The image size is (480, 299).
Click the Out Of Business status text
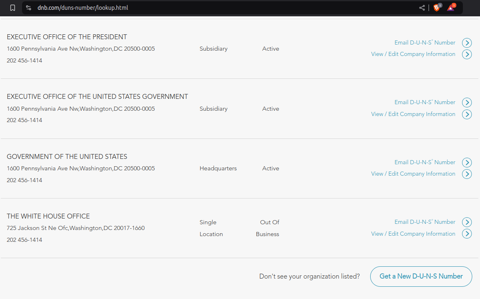[268, 228]
